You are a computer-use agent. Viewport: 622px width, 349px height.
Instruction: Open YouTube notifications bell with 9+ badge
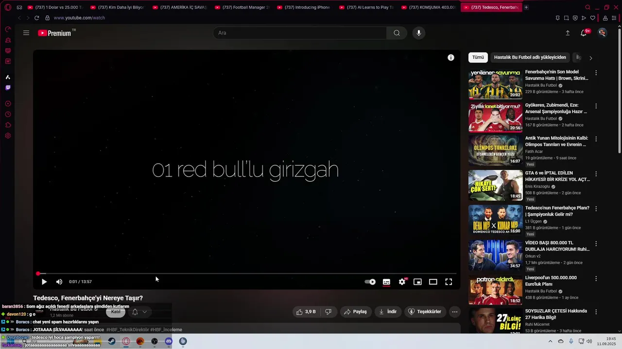pos(584,33)
